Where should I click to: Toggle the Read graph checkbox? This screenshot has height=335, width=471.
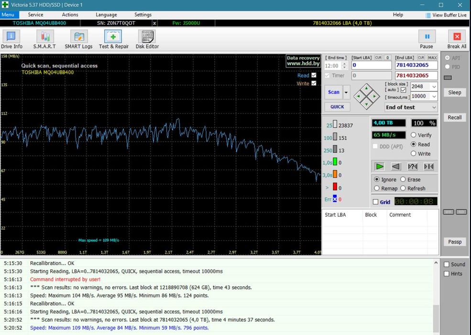314,76
